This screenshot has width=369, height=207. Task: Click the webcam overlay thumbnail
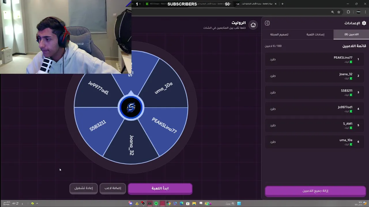(x=66, y=37)
